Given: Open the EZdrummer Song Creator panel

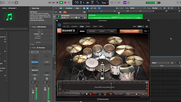Looking at the screenshot, I should click(x=119, y=94).
